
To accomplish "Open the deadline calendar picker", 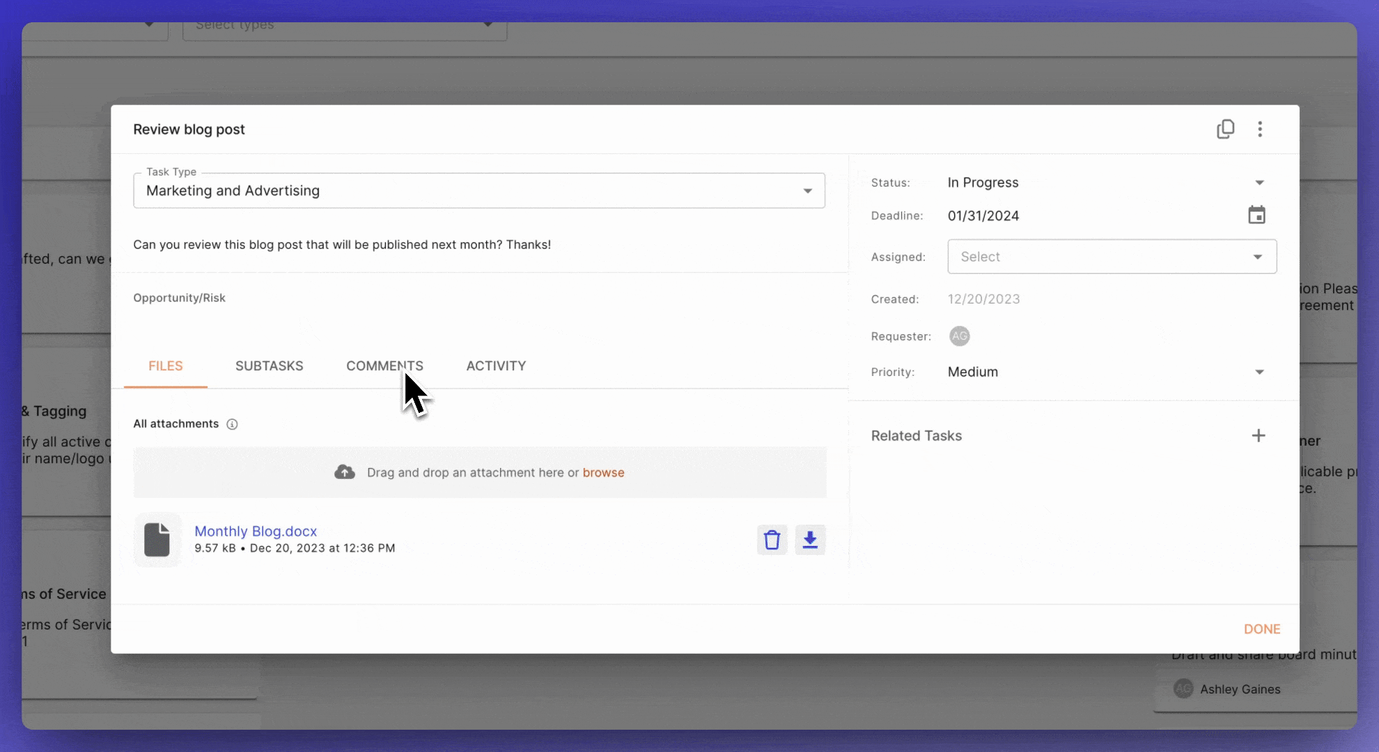I will pyautogui.click(x=1256, y=215).
